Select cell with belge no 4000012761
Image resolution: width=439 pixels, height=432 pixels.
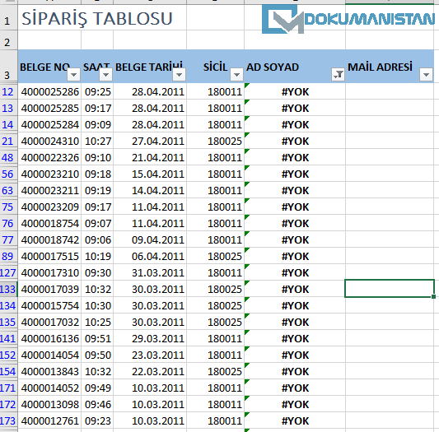(x=50, y=420)
